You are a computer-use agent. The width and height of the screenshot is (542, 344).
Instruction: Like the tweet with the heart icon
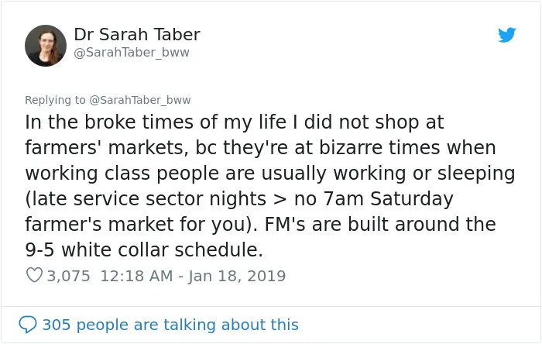(34, 275)
